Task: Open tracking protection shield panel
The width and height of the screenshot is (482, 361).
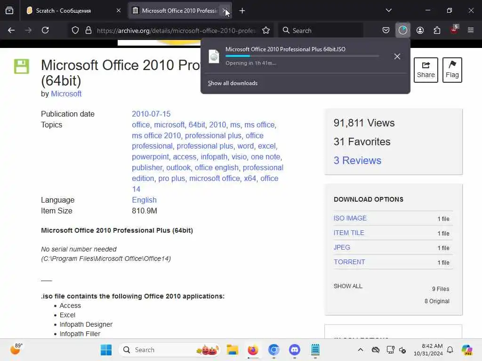Action: [75, 31]
